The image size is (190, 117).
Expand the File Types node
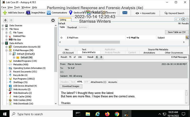click(x=6, y=33)
